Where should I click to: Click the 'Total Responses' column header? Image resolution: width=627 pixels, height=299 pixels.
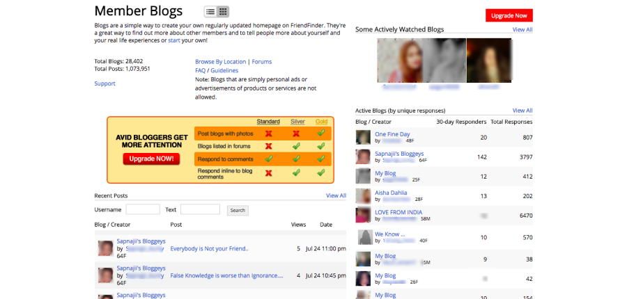coord(511,122)
